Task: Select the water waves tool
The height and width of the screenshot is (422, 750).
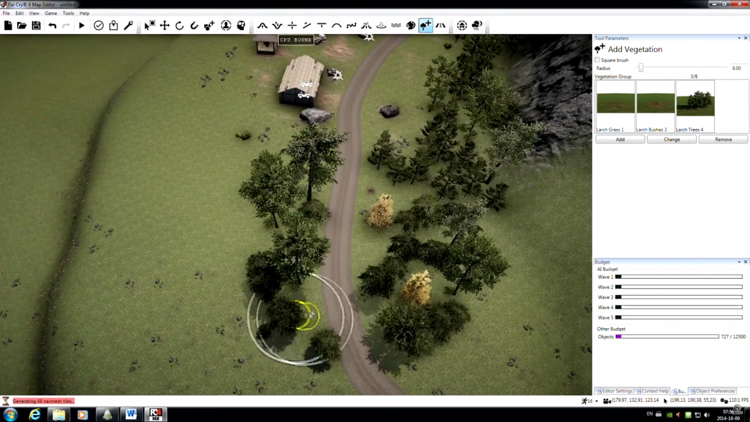Action: (x=396, y=26)
